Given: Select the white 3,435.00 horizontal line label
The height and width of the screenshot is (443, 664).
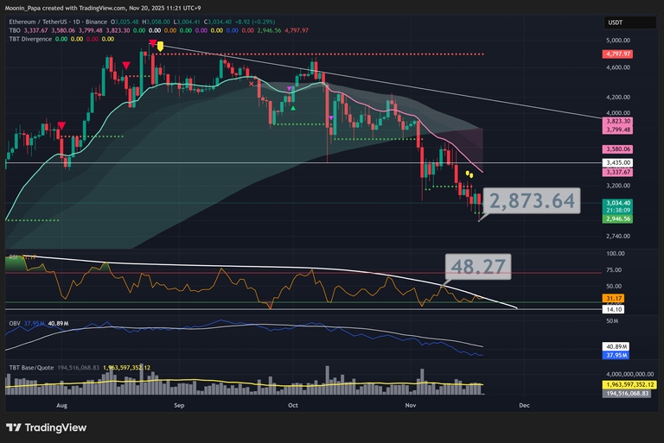Looking at the screenshot, I should pos(617,161).
